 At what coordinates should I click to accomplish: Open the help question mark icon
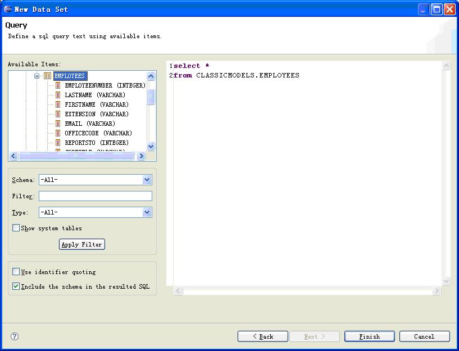pyautogui.click(x=15, y=336)
